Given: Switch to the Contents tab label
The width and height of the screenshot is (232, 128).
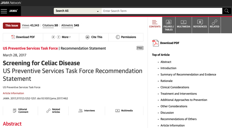Looking at the screenshot, I should tap(155, 27).
